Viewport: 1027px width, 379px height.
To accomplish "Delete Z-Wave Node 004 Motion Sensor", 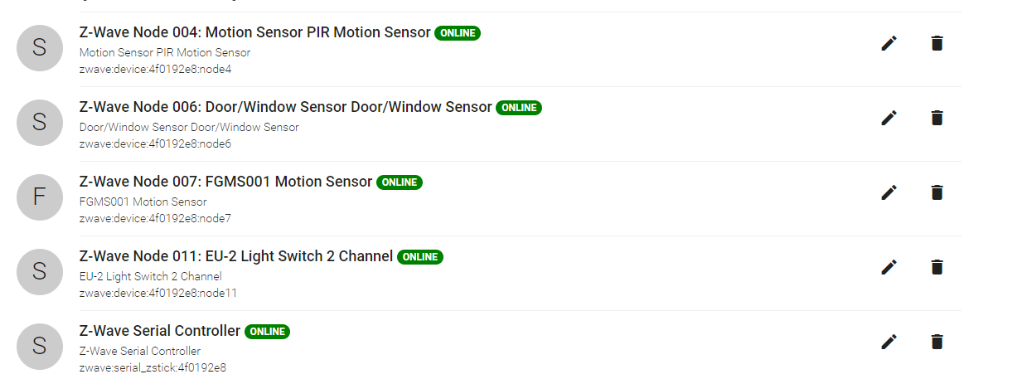I will click(937, 43).
